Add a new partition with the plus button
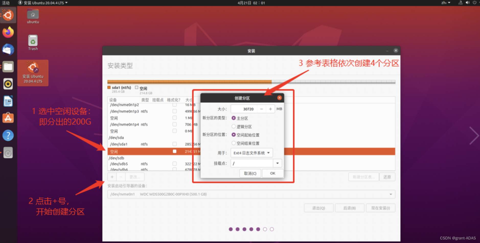 (112, 177)
